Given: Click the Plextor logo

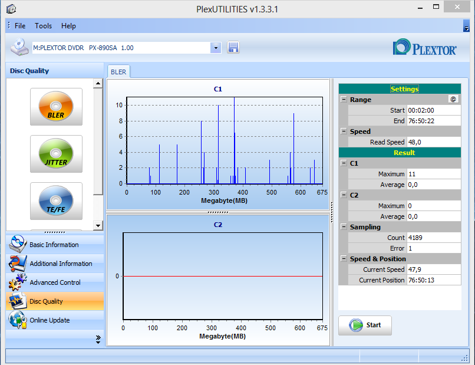Looking at the screenshot, I should (x=424, y=47).
